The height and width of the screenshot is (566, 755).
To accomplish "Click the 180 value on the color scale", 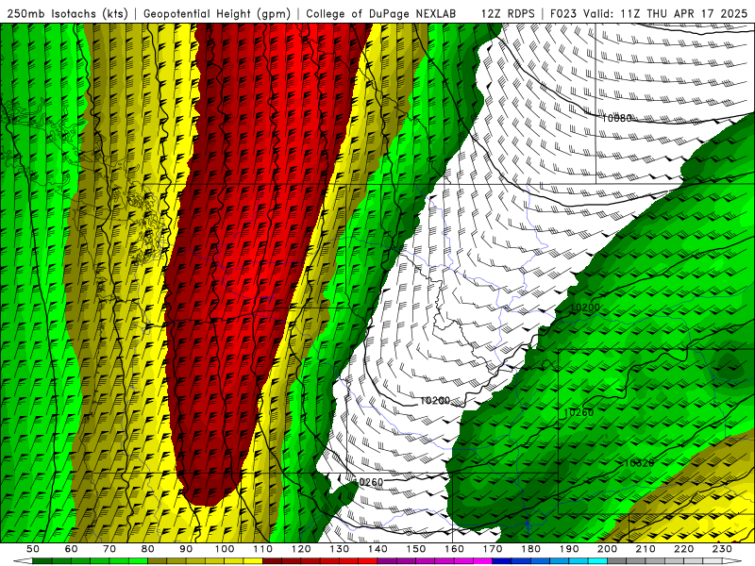I will click(530, 549).
